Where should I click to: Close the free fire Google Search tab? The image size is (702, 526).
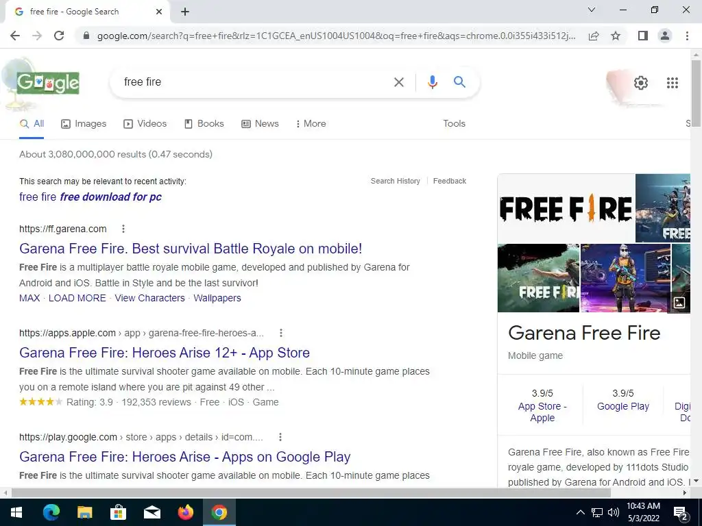159,12
